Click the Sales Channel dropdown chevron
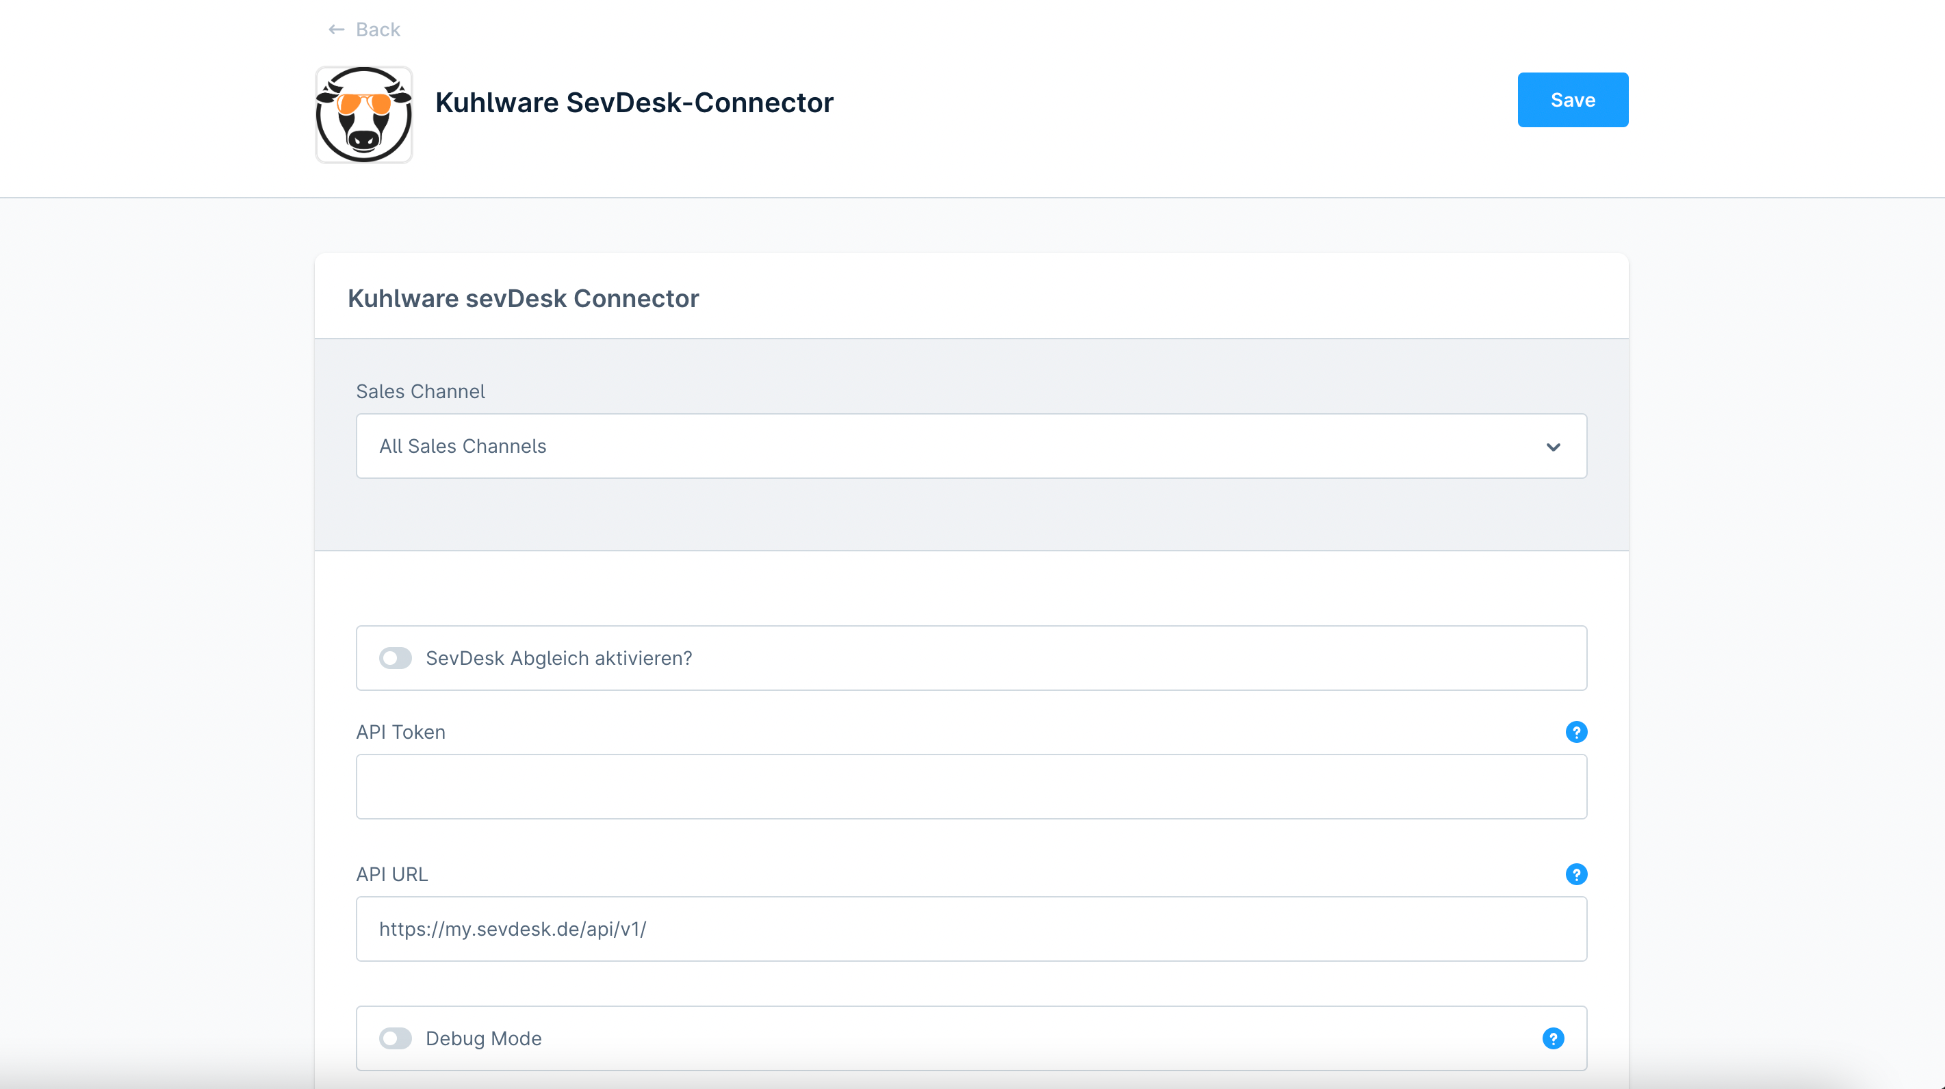 [1553, 447]
